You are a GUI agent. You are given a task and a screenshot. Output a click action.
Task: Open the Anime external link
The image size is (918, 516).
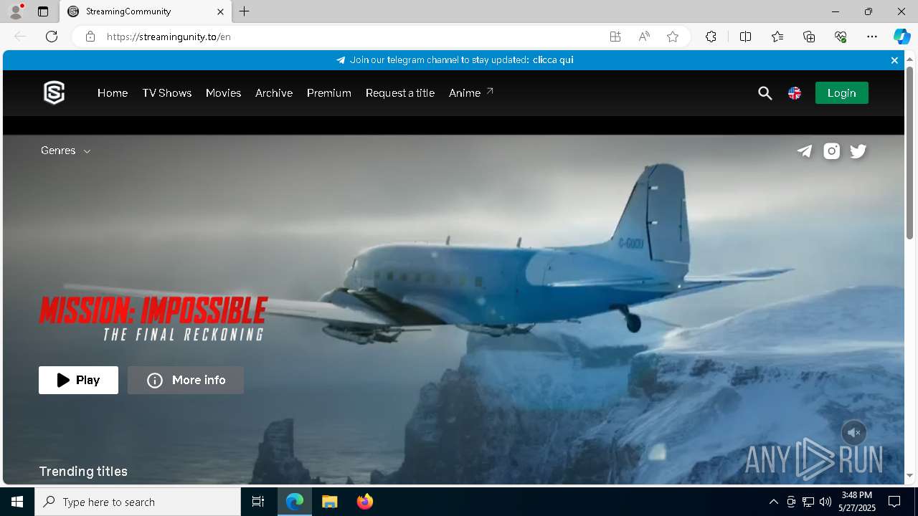tap(471, 93)
